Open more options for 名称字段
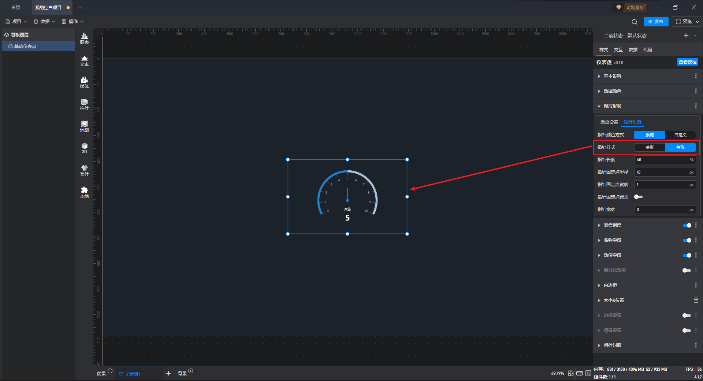Viewport: 703px width, 381px height. [696, 240]
